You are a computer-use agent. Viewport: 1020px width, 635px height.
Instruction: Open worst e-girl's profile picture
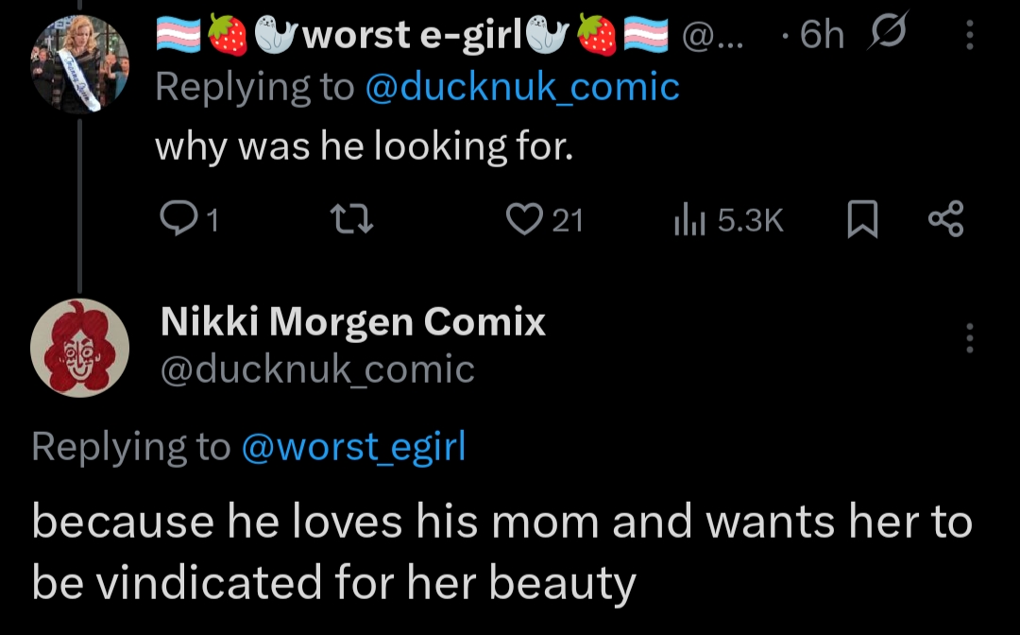tap(79, 66)
